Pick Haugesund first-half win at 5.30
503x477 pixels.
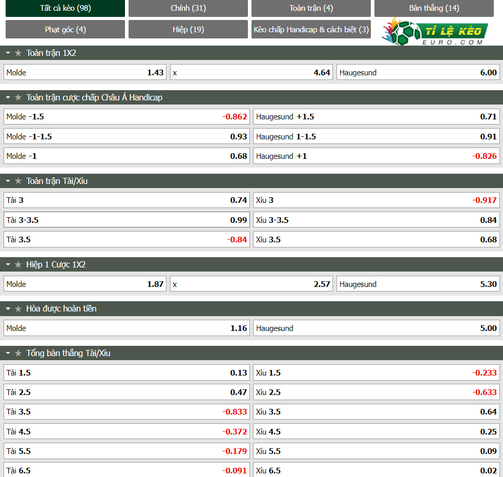418,284
